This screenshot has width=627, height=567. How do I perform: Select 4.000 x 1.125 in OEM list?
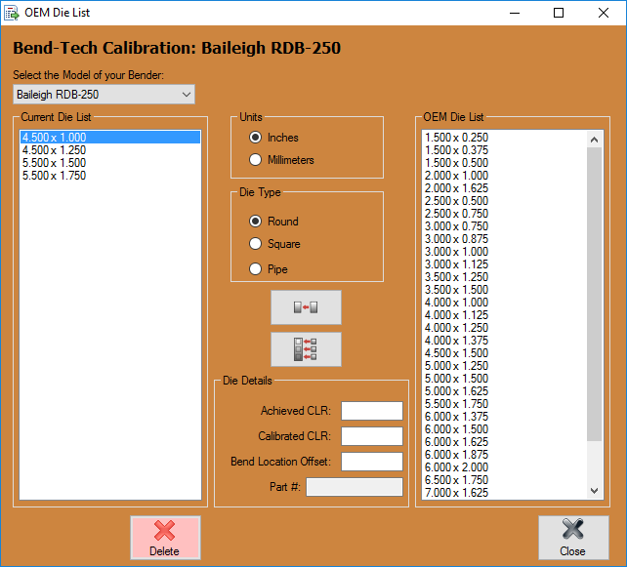505,315
